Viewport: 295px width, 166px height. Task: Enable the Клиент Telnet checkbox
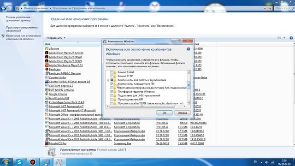pyautogui.click(x=112, y=72)
